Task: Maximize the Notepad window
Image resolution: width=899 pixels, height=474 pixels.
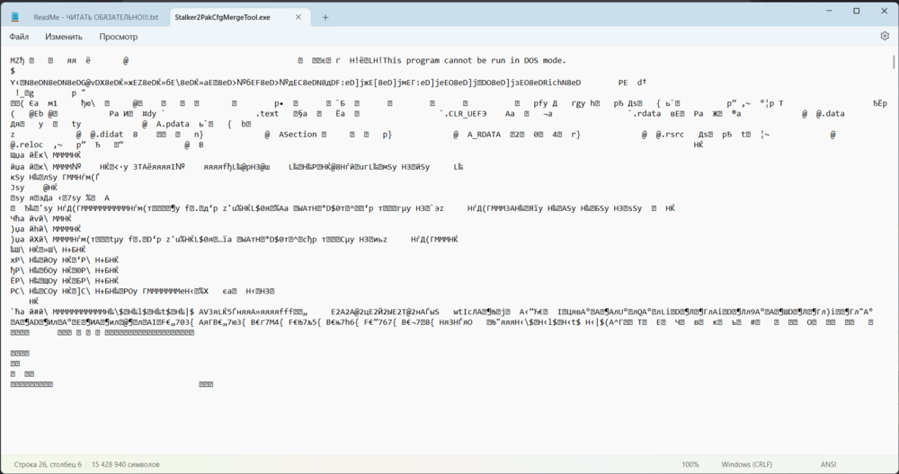Action: [857, 10]
